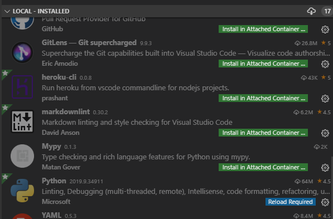Image resolution: width=333 pixels, height=219 pixels.
Task: Click Python 64M download count
Action: (303, 182)
